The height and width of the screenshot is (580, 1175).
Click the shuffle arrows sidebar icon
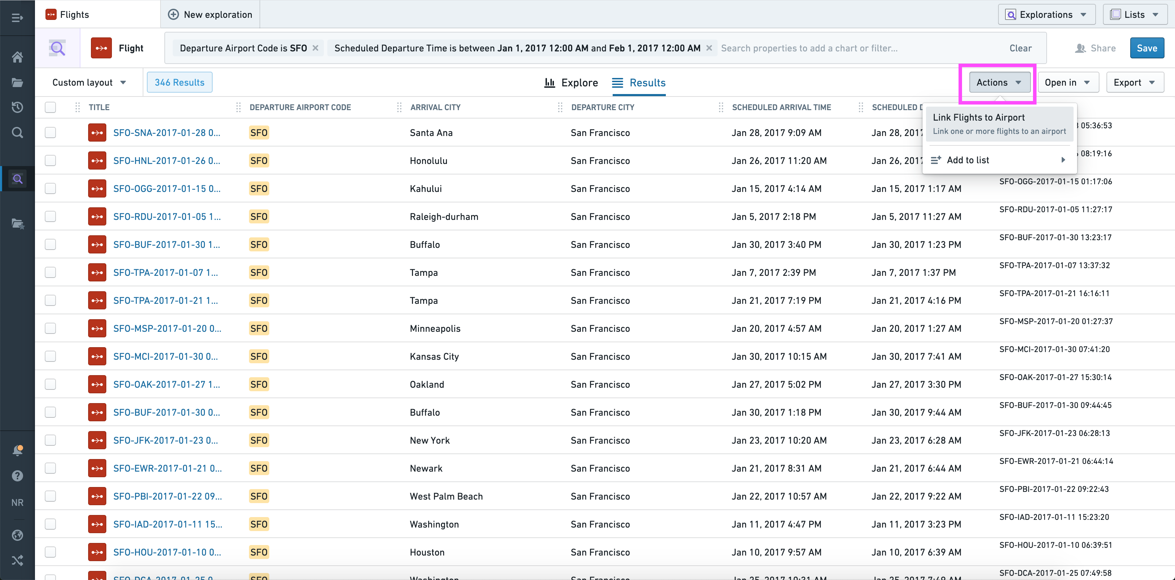pyautogui.click(x=17, y=560)
